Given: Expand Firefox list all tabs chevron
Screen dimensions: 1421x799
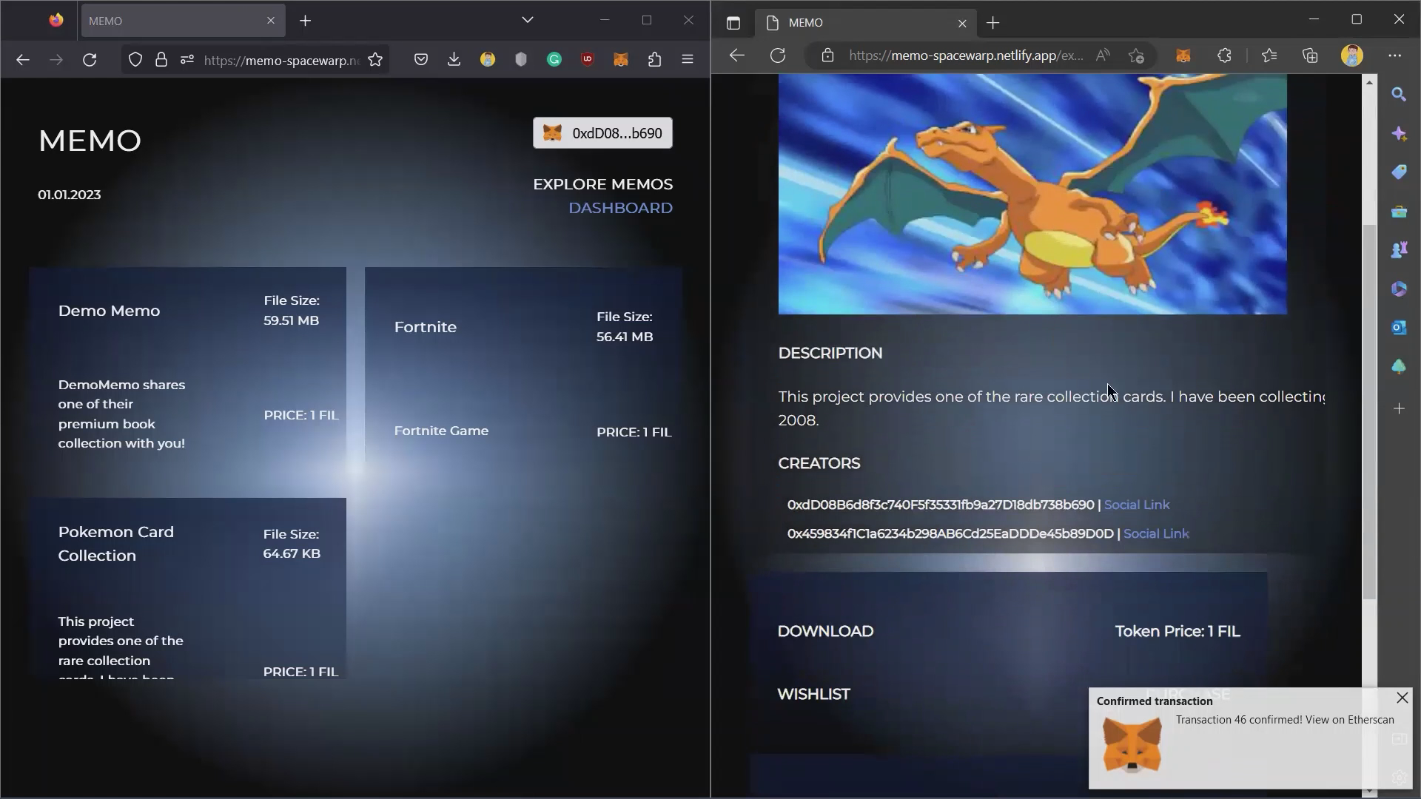Looking at the screenshot, I should (x=528, y=21).
